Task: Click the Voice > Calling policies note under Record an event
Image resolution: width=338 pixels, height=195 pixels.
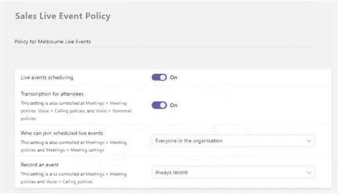Action: pyautogui.click(x=69, y=182)
